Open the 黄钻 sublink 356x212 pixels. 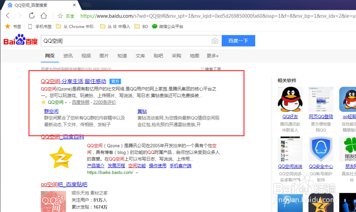142,111
